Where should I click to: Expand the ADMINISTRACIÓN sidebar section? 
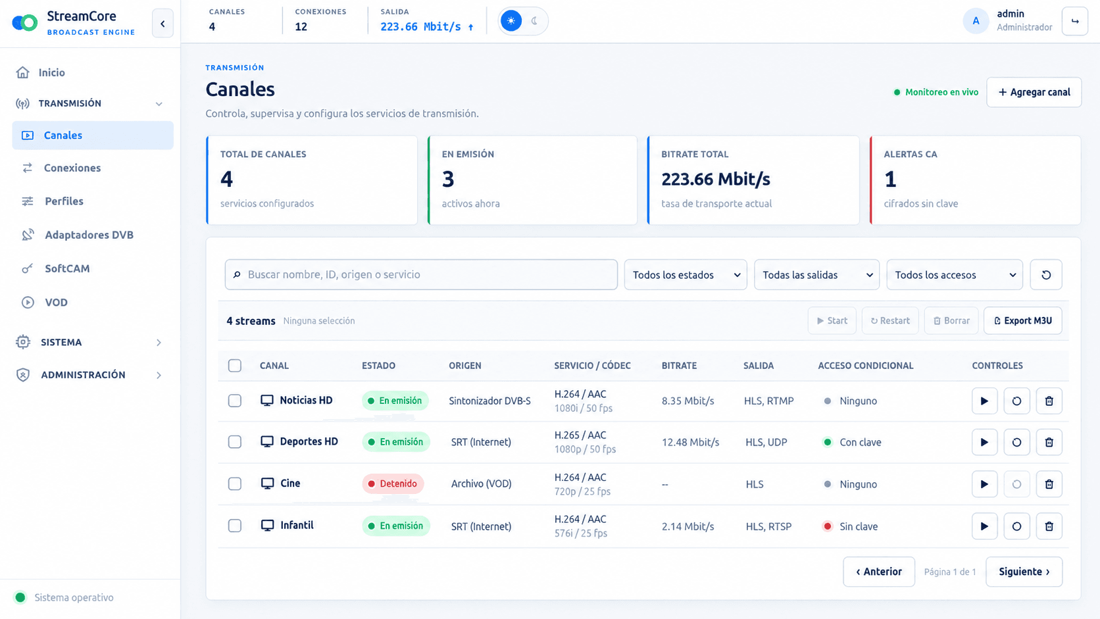[90, 375]
